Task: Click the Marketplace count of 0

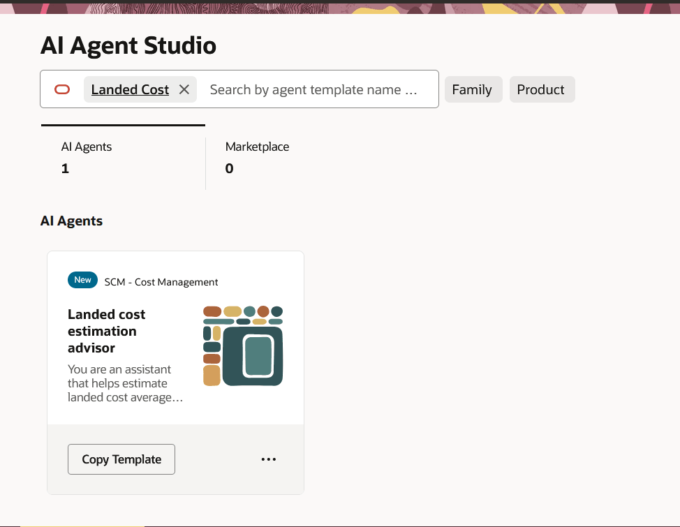Action: (x=229, y=168)
